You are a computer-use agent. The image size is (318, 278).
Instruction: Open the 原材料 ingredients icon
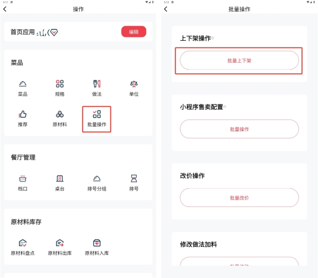point(60,115)
